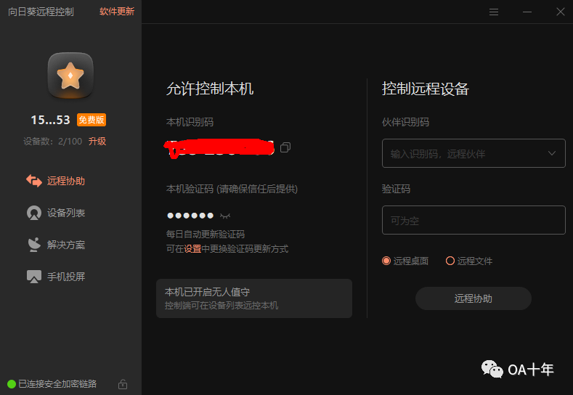Screen dimensions: 573x395
Task: Expand the partner ID dropdown arrow
Action: point(552,153)
